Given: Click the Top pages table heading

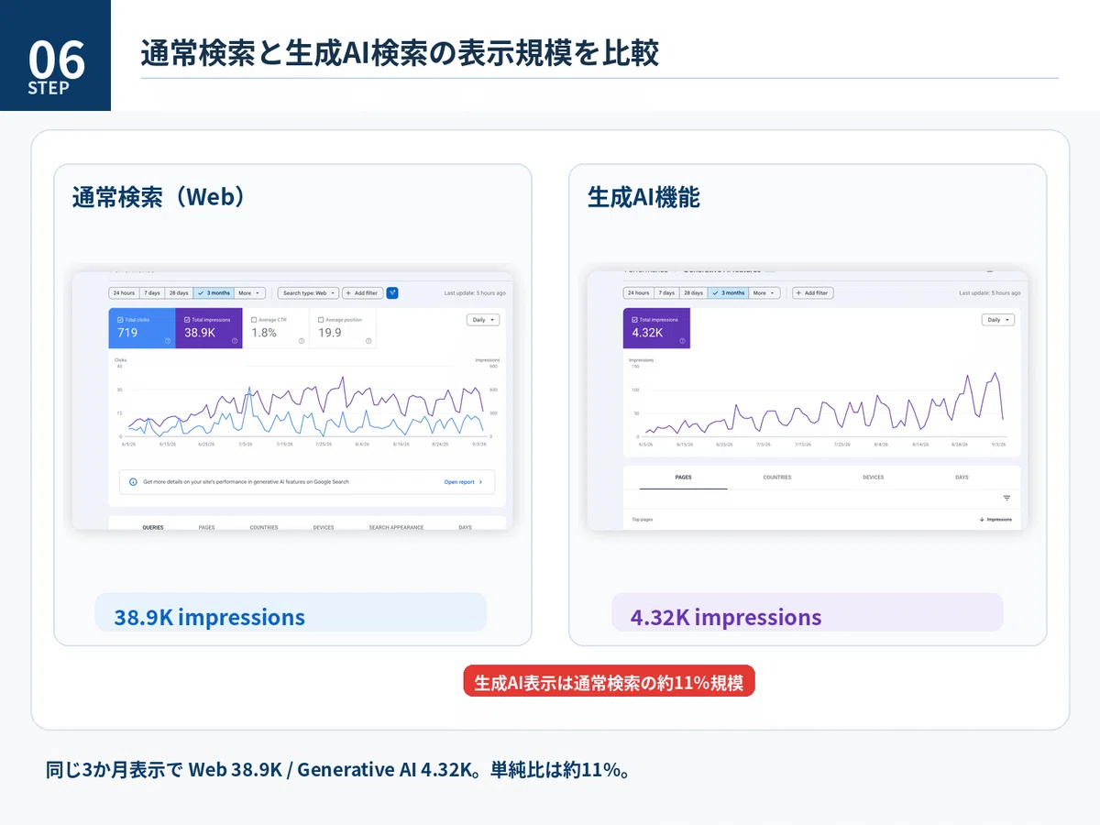Looking at the screenshot, I should (643, 520).
